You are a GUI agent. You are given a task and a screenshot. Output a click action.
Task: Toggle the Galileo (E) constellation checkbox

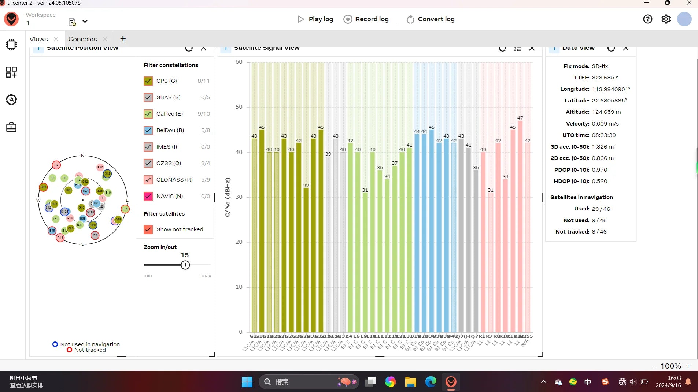148,114
